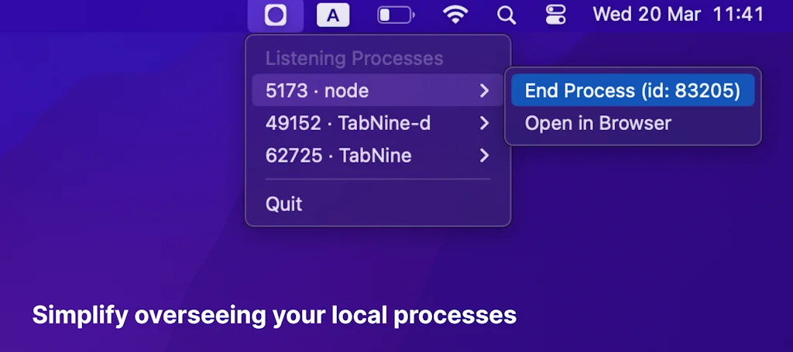Open Control Center from menu bar
The image size is (793, 352).
click(x=556, y=15)
